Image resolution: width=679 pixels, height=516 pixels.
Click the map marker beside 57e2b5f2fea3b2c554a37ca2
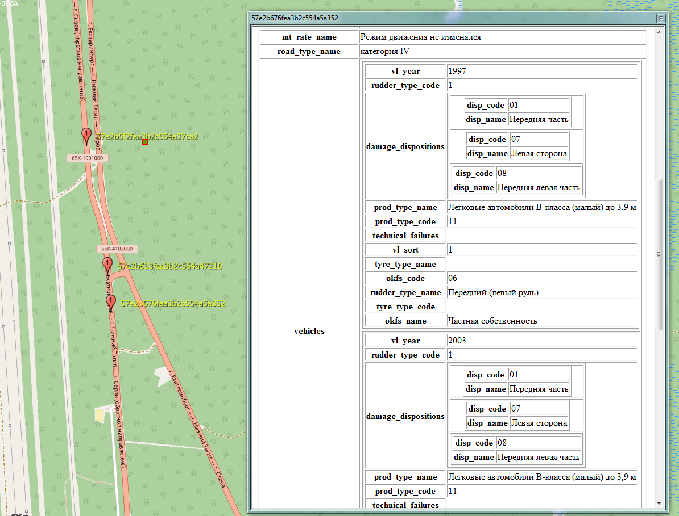pos(86,136)
